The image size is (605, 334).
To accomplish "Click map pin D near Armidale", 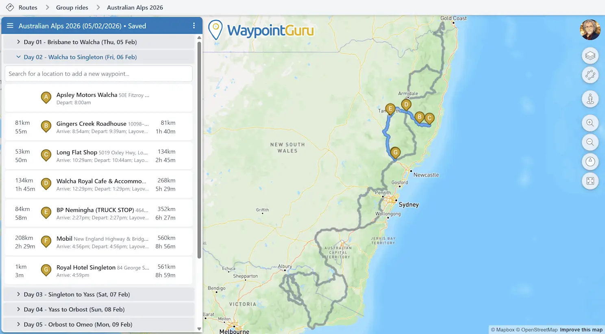I will [x=406, y=105].
